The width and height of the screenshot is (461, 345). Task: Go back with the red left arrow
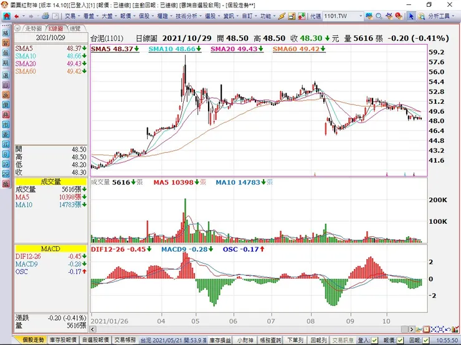click(x=17, y=16)
